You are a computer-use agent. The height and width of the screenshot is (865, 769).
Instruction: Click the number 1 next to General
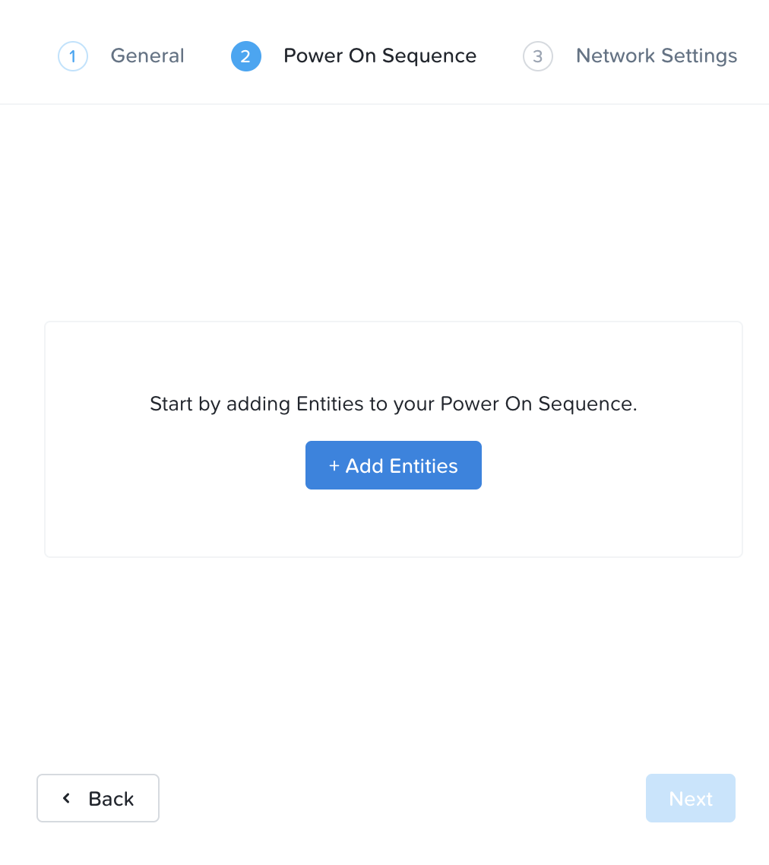(73, 56)
